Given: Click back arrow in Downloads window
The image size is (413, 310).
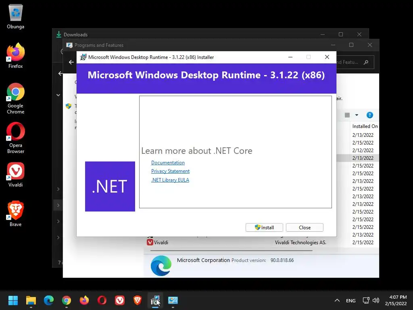Looking at the screenshot, I should click(60, 73).
